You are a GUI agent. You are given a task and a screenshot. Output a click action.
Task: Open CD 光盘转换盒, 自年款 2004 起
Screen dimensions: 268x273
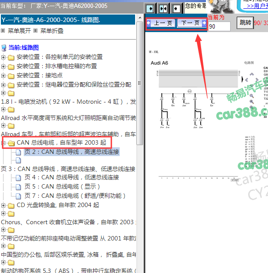tap(58, 205)
